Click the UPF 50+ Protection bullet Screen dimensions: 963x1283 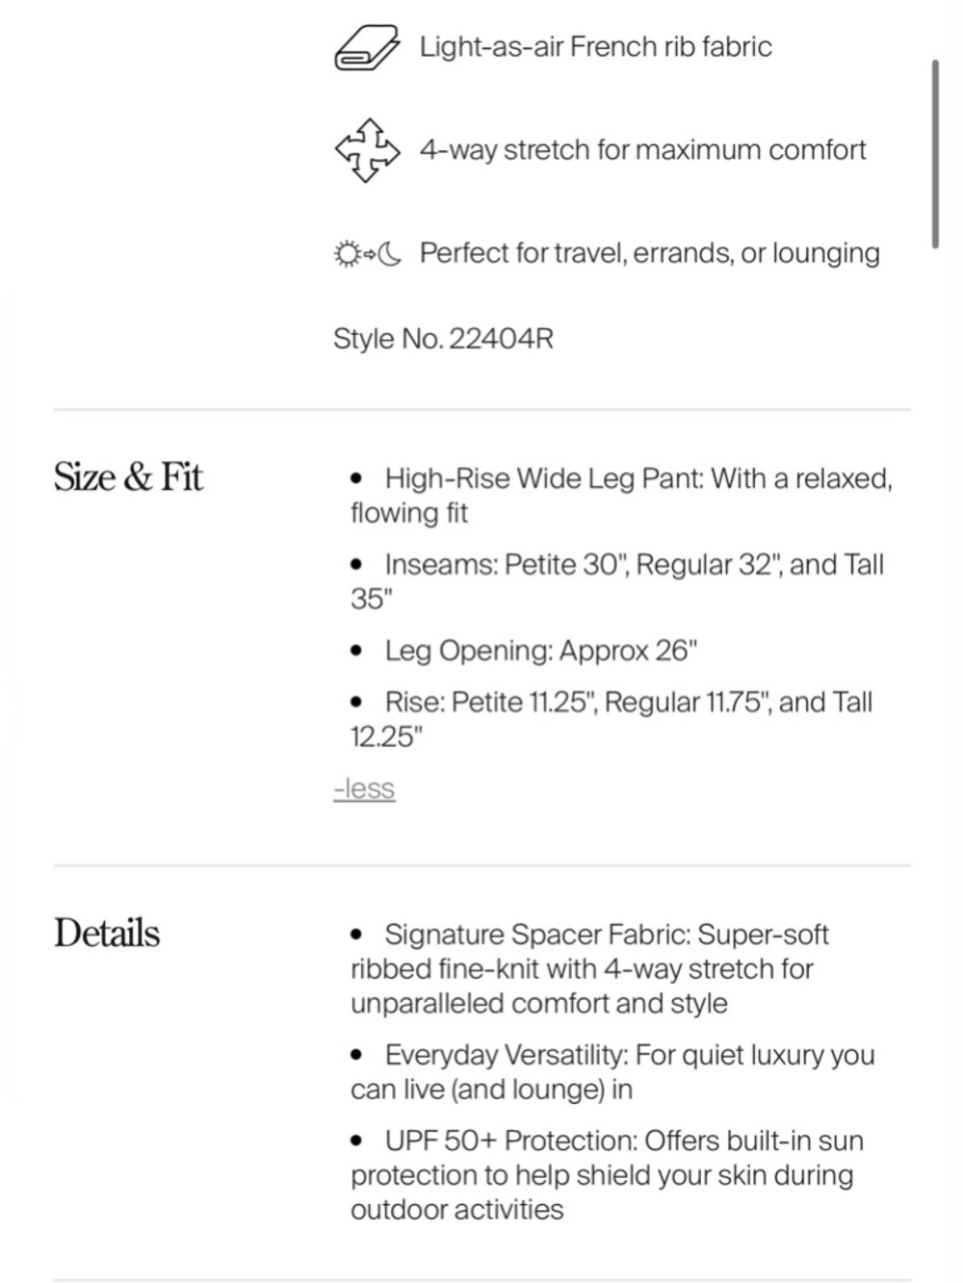(607, 1174)
